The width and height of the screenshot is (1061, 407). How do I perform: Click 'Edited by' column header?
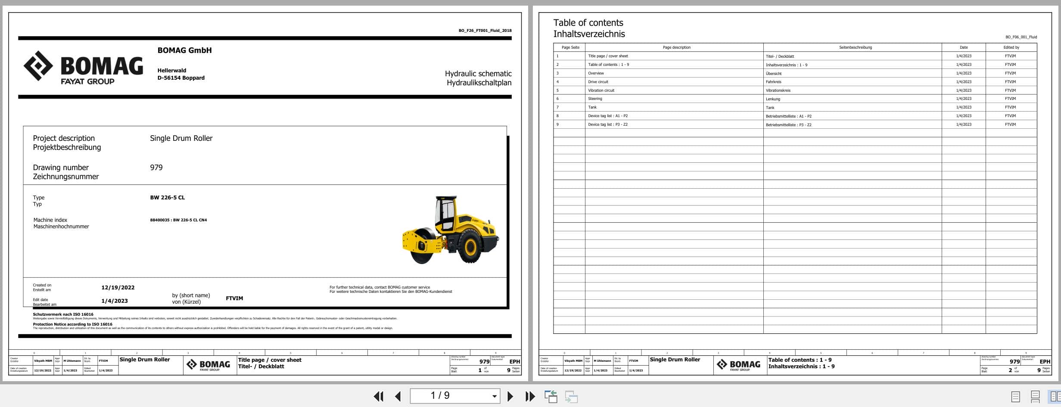pos(1011,47)
